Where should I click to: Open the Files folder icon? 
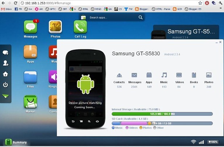(30, 77)
